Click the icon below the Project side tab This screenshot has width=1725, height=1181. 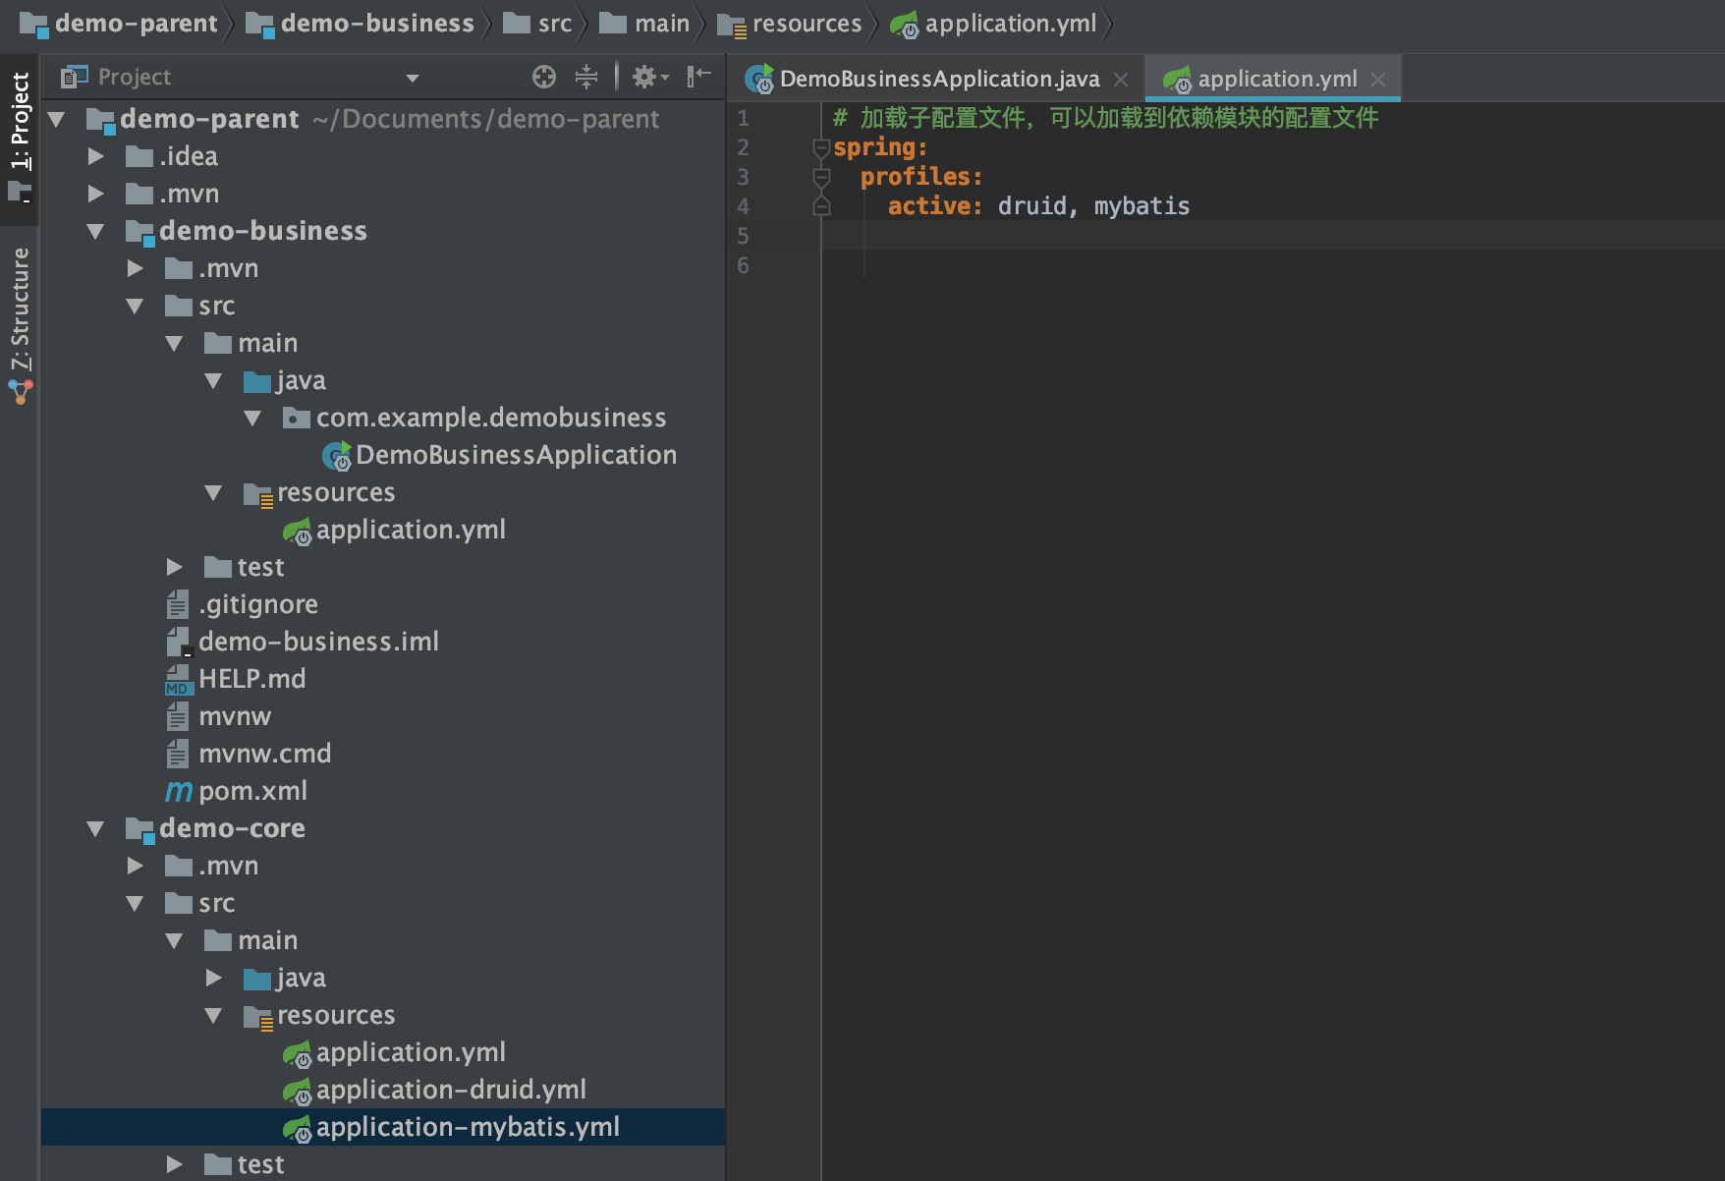tap(21, 194)
